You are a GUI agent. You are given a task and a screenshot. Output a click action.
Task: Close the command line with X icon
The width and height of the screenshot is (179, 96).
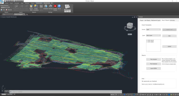coord(6,92)
